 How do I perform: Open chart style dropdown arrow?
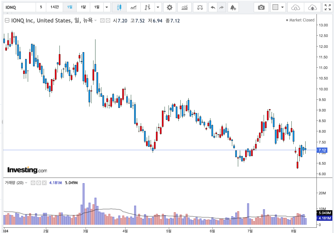pyautogui.click(x=158, y=8)
